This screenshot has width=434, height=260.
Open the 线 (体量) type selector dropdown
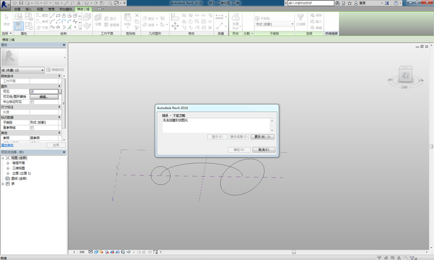42,70
